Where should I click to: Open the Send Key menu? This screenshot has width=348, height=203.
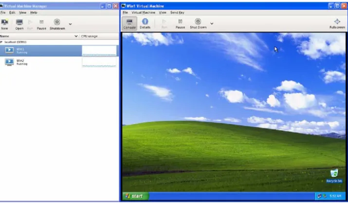pyautogui.click(x=177, y=13)
